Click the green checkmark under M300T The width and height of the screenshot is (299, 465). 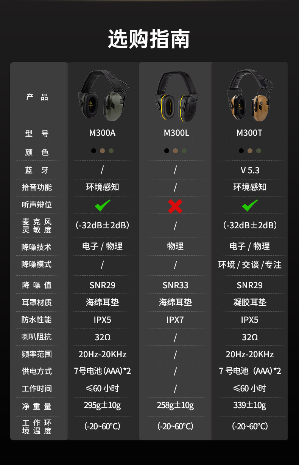tap(250, 205)
